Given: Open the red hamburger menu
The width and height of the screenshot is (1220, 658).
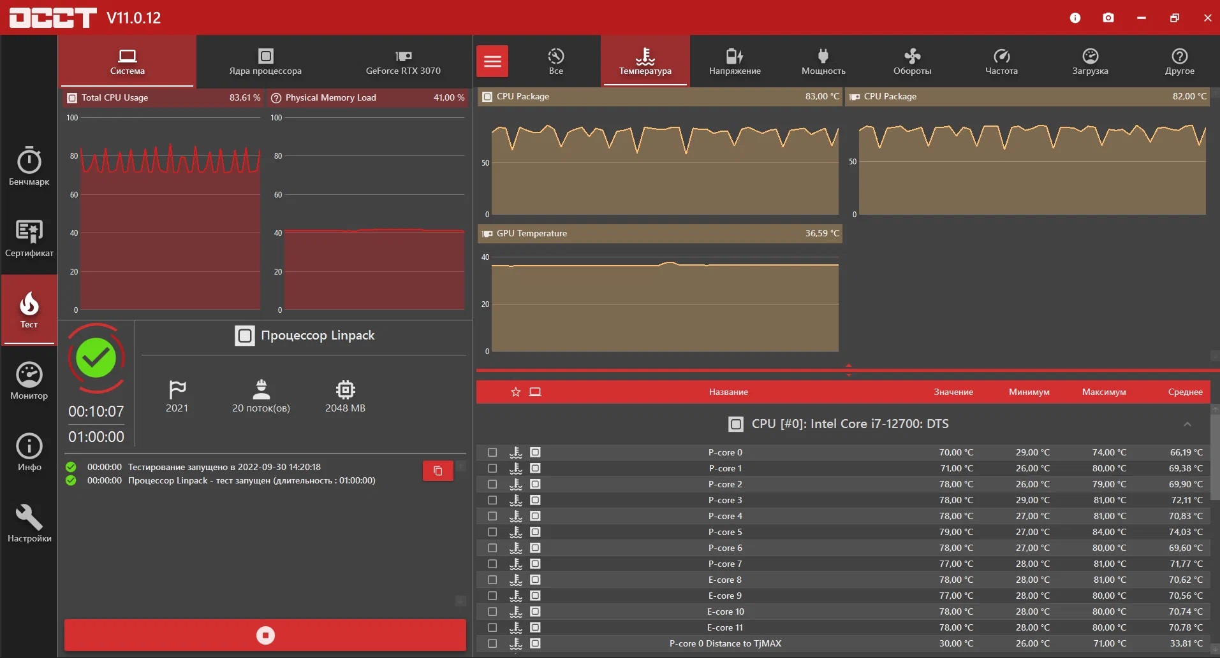Looking at the screenshot, I should pyautogui.click(x=492, y=61).
